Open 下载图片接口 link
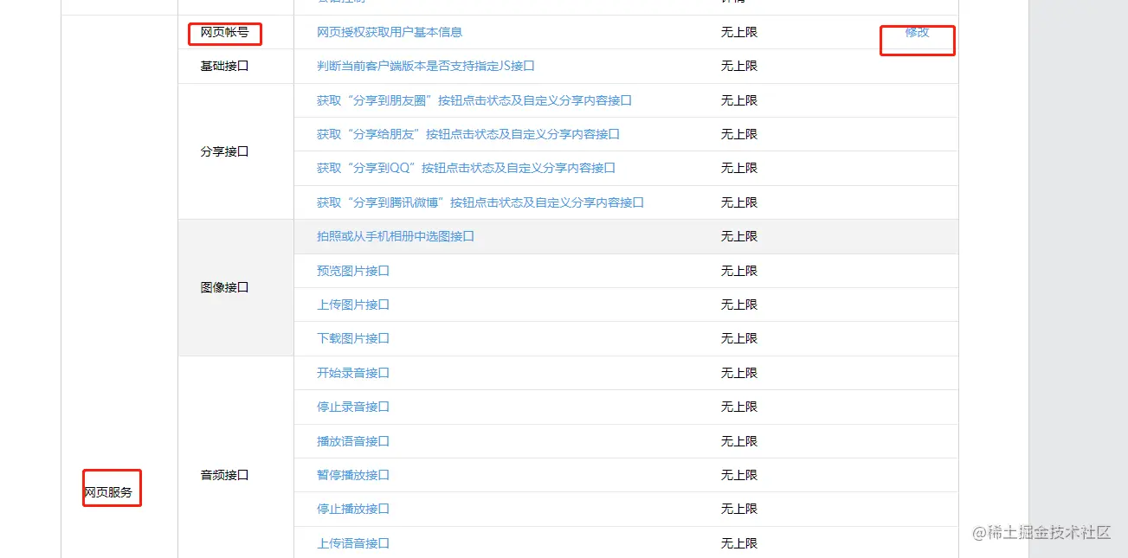The width and height of the screenshot is (1128, 558). pos(353,338)
